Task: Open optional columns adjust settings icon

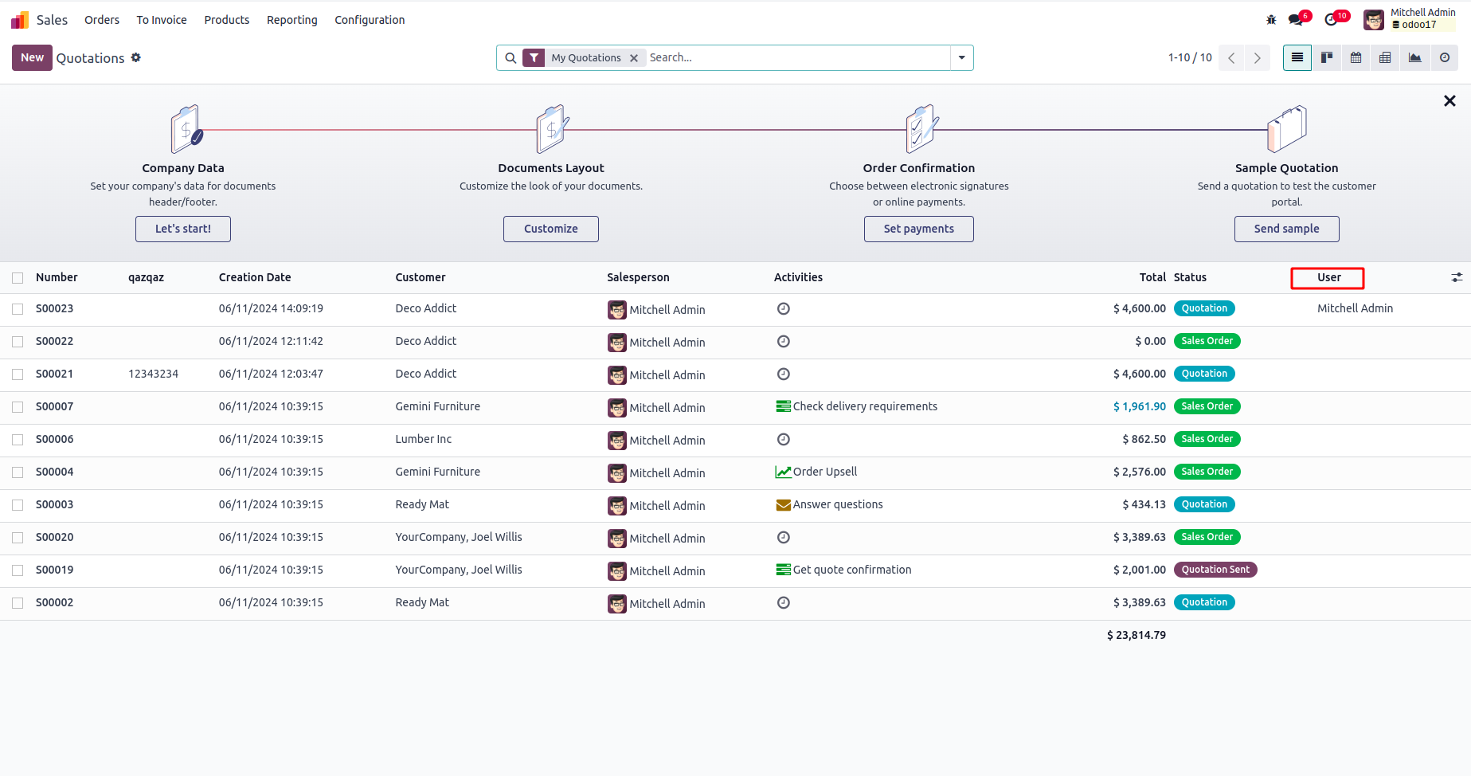Action: tap(1457, 277)
